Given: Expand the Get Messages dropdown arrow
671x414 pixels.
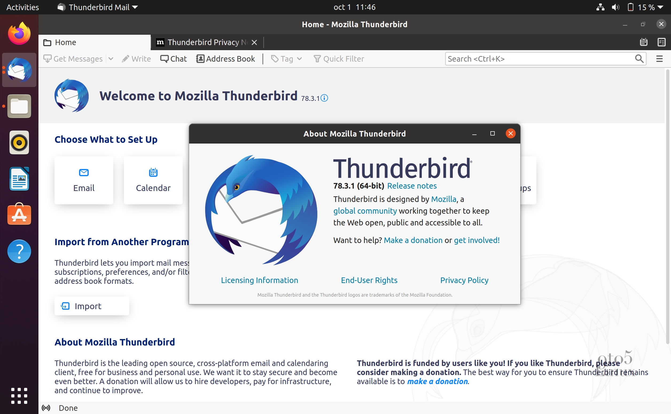Looking at the screenshot, I should (111, 59).
